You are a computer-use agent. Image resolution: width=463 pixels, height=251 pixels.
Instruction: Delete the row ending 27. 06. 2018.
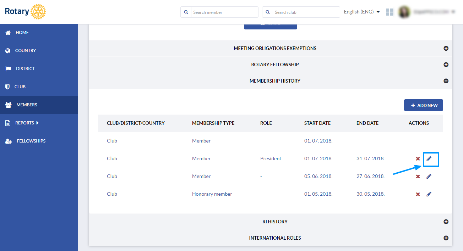pos(418,177)
